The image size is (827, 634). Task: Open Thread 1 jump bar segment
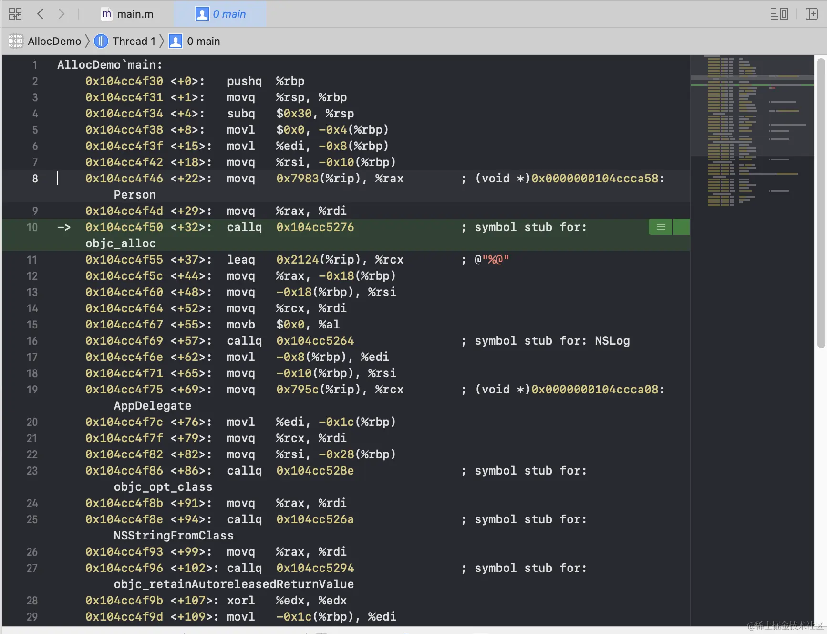[x=134, y=41]
